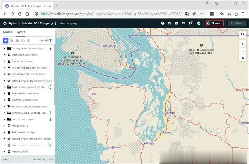Click drag handle of Country labels group
Screen dimensions: 249x164
(50, 48)
